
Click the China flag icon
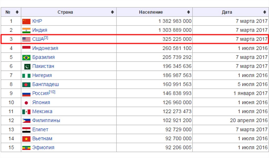click(x=26, y=21)
